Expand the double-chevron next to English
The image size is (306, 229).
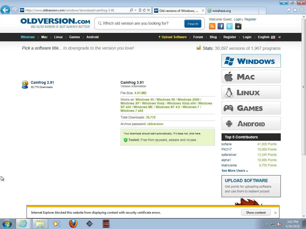[279, 37]
